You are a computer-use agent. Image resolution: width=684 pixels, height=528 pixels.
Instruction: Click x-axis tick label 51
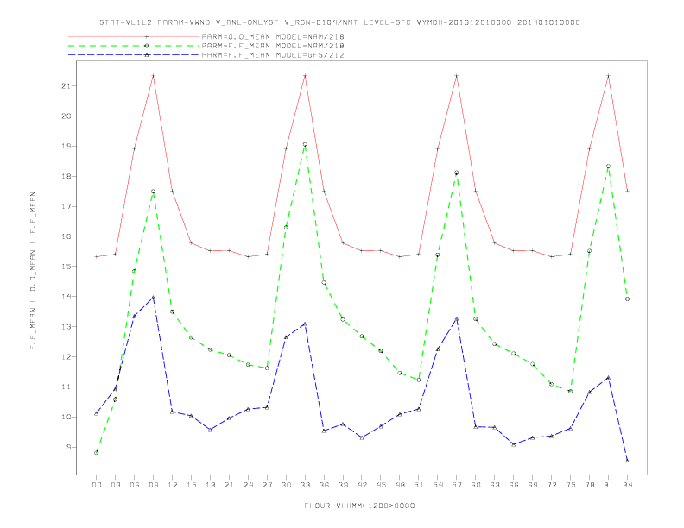point(419,485)
